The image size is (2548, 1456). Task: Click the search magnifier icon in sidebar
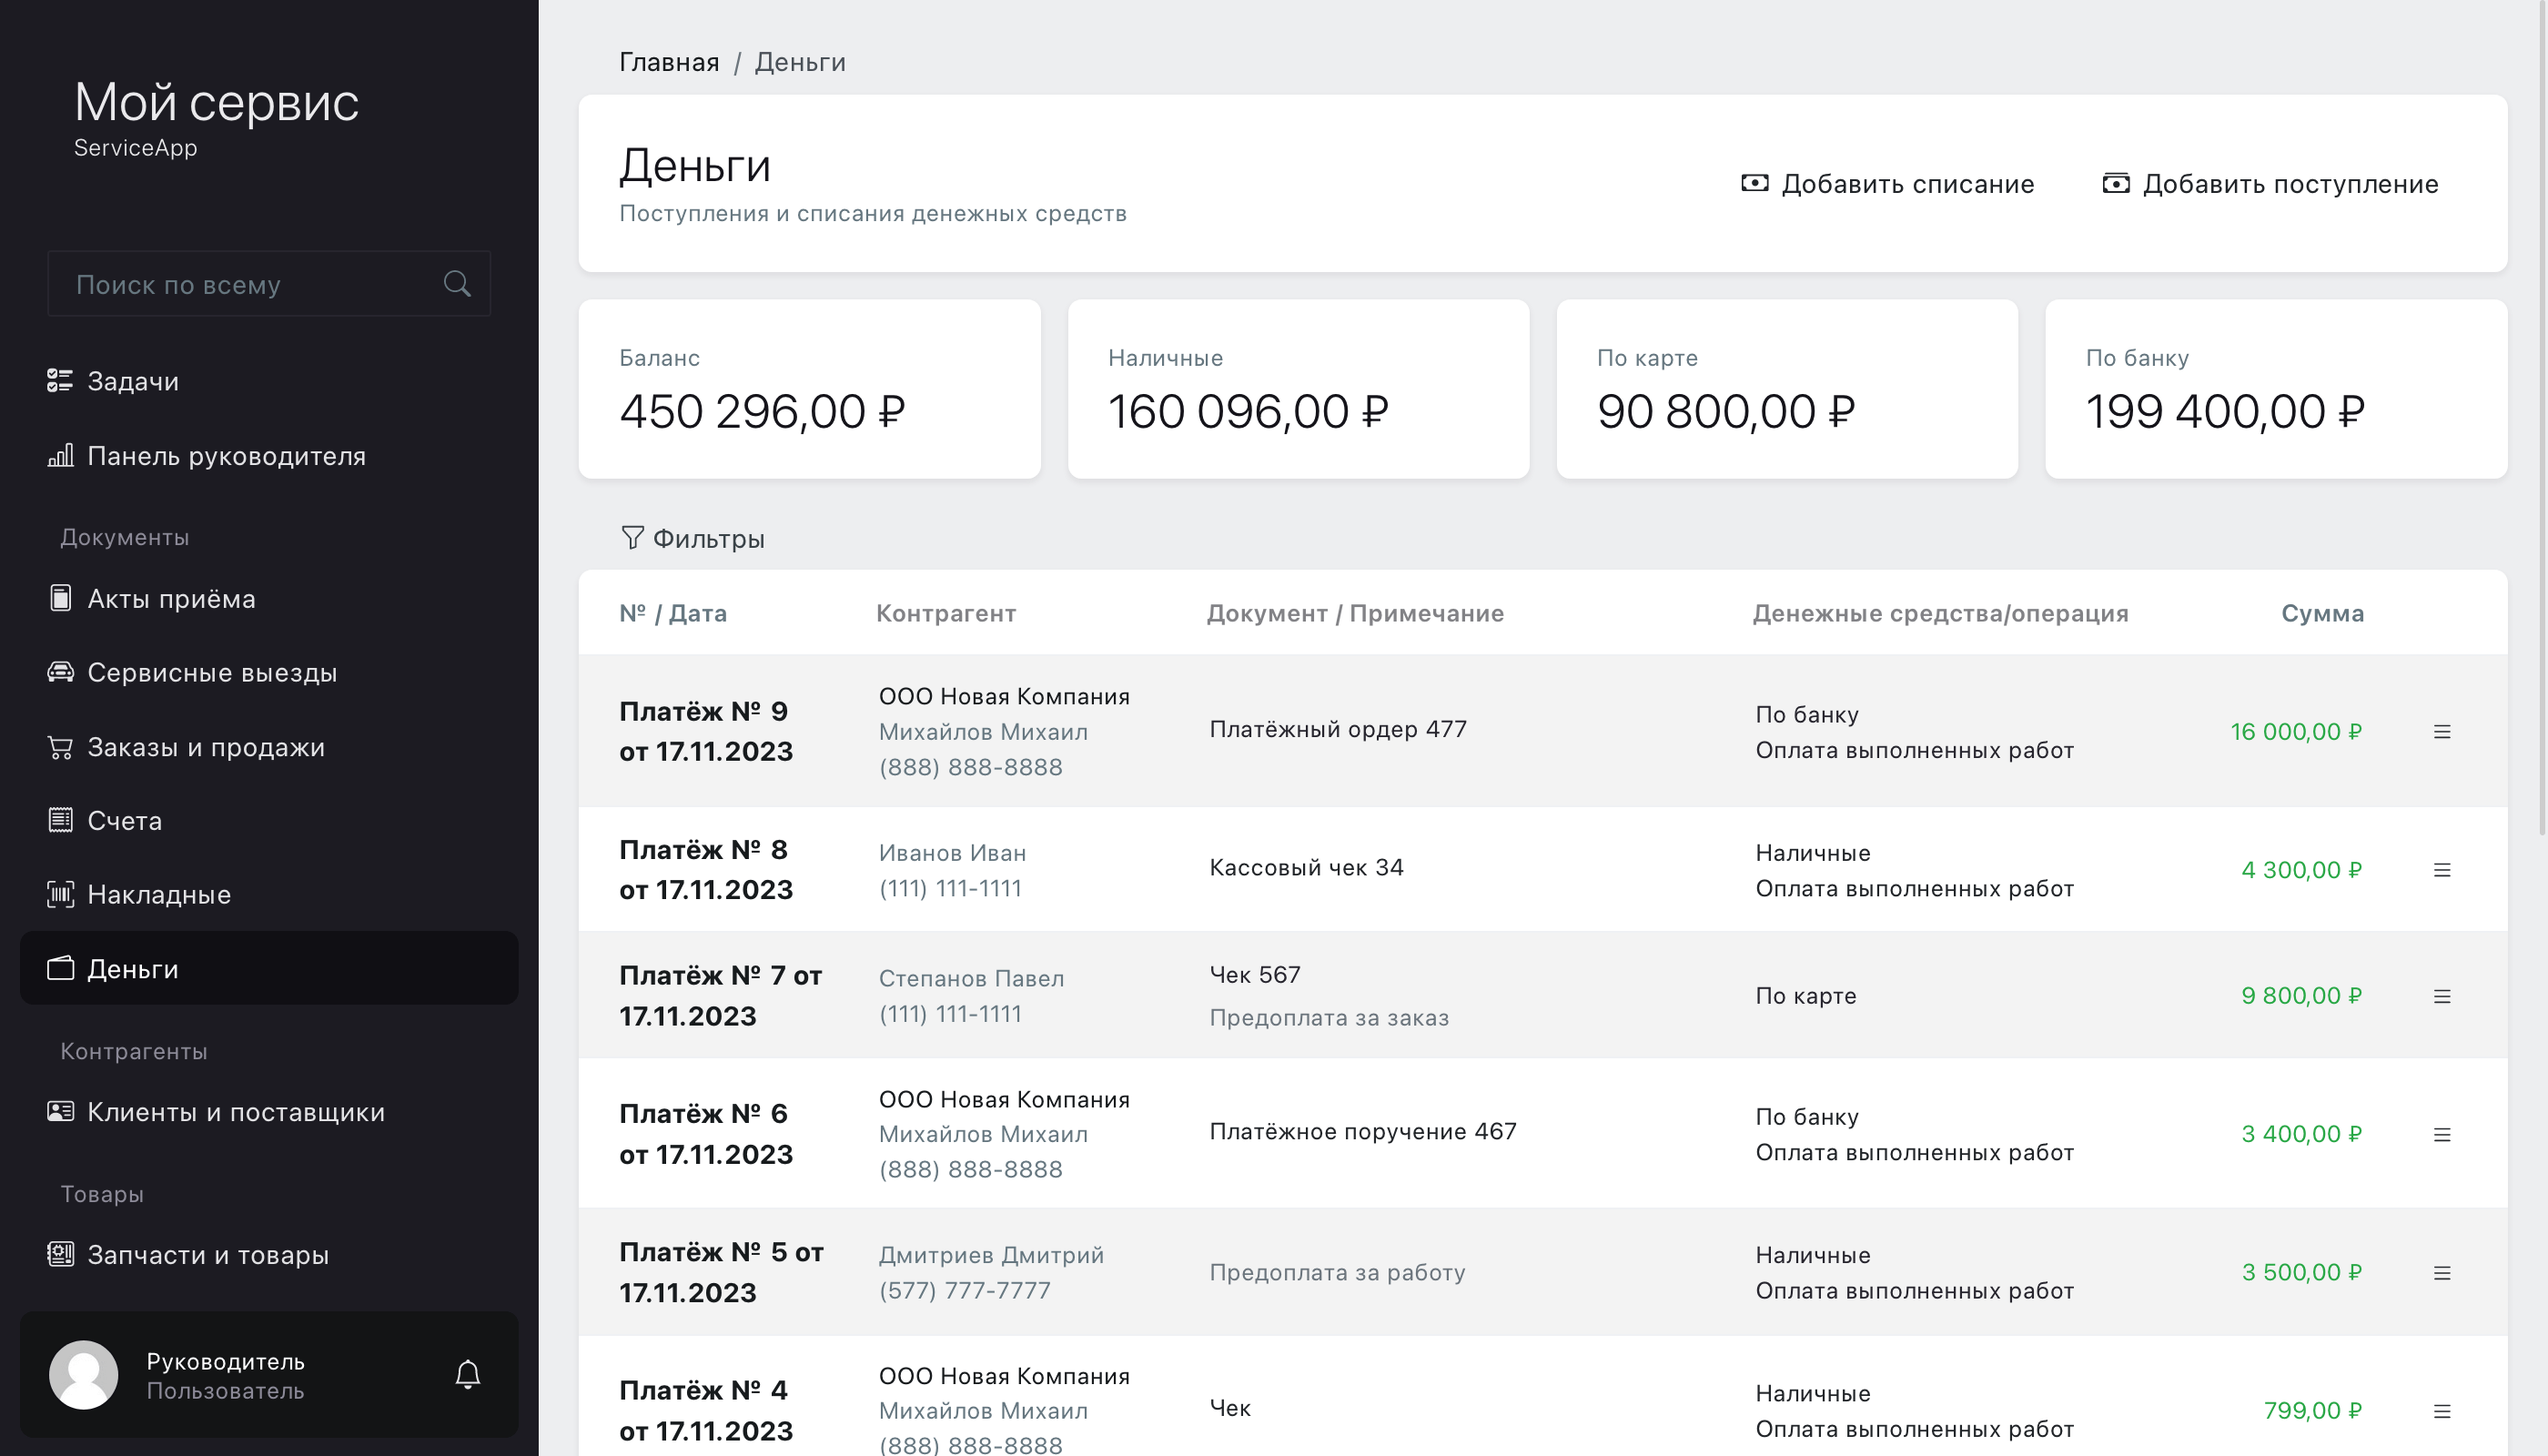[457, 284]
